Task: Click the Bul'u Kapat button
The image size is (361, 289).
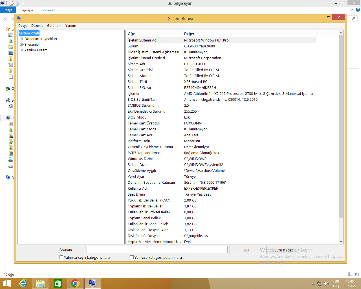Action: click(x=283, y=250)
